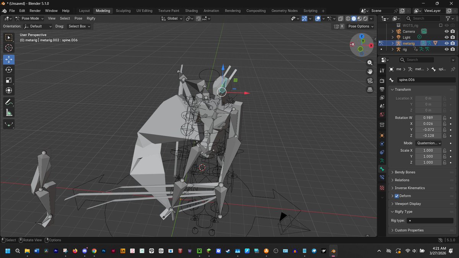The width and height of the screenshot is (459, 258).
Task: Open the Orientation Default dropdown
Action: (37, 26)
